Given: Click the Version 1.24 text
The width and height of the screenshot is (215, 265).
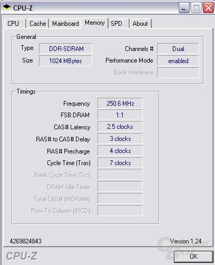Looking at the screenshot, I should pos(185,241).
